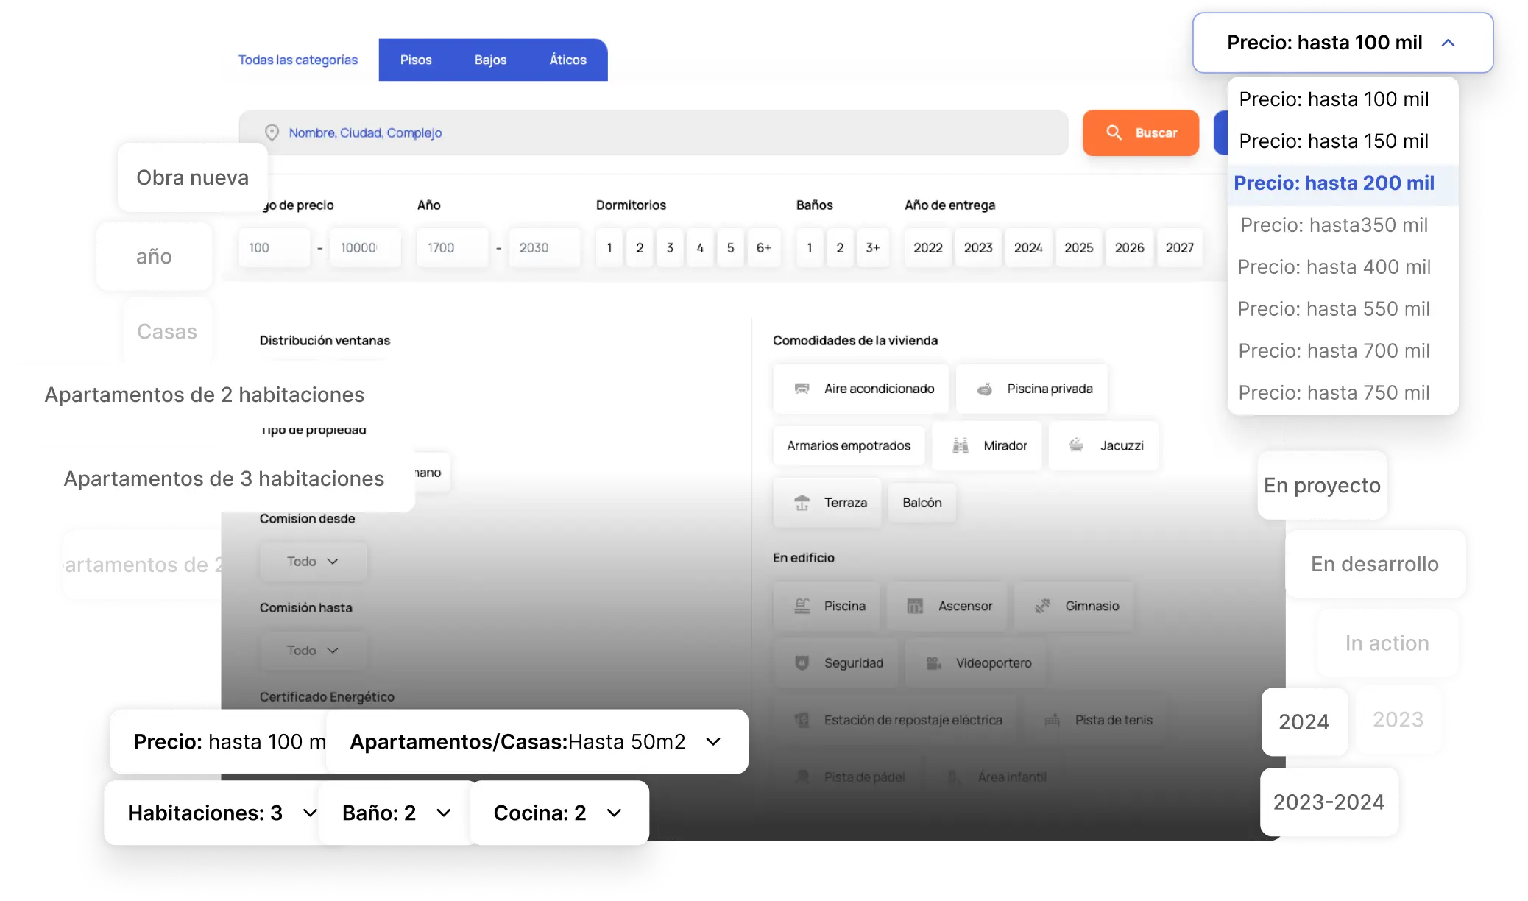Click the Terraza umbrella icon
The height and width of the screenshot is (901, 1528).
pos(802,503)
